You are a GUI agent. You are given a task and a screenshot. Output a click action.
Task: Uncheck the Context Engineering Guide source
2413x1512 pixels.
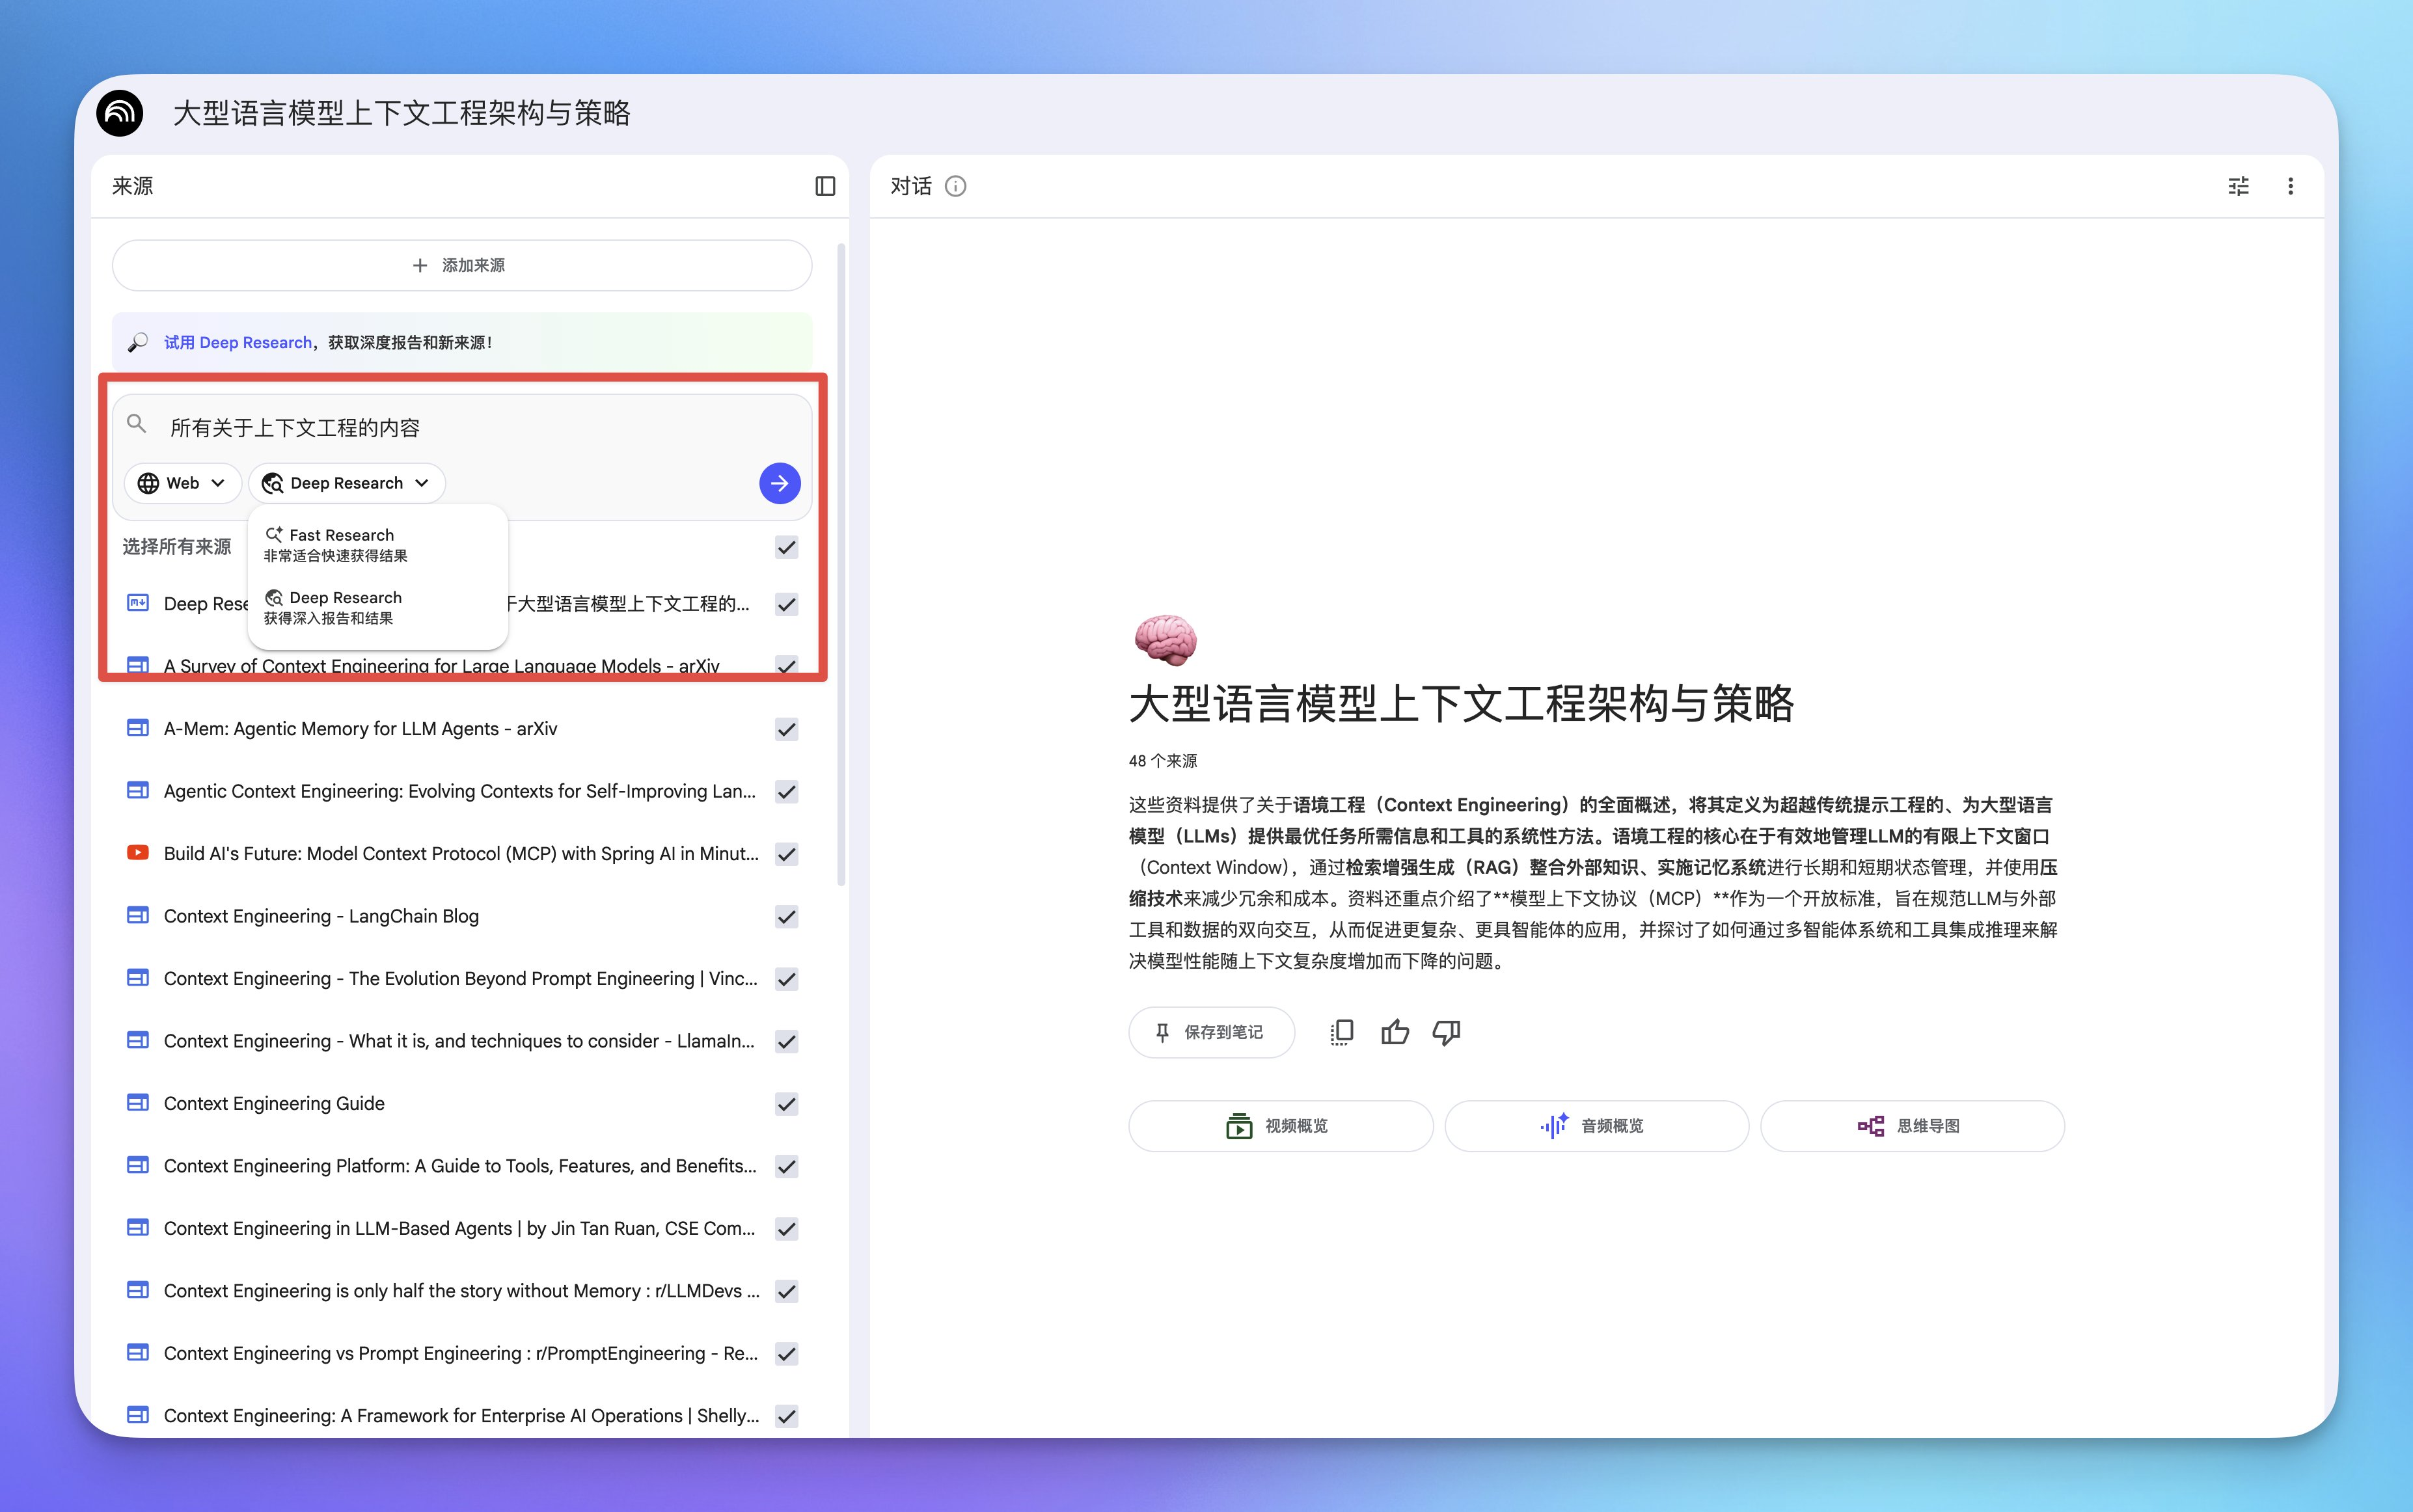787,1104
